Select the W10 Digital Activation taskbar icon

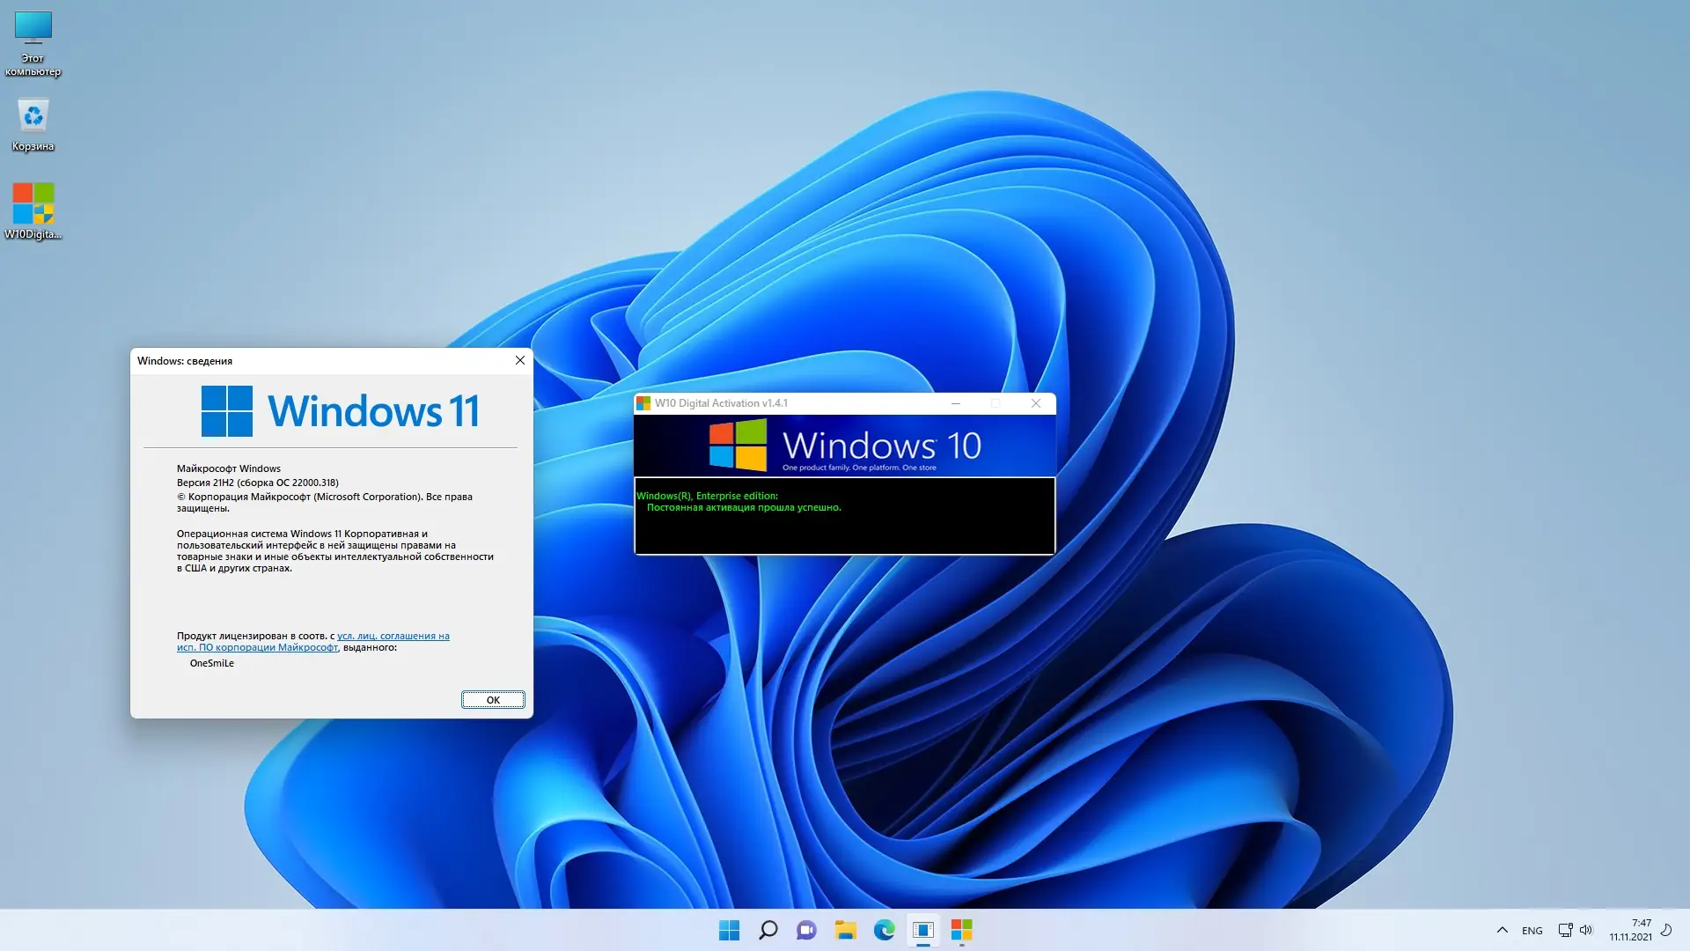[961, 930]
